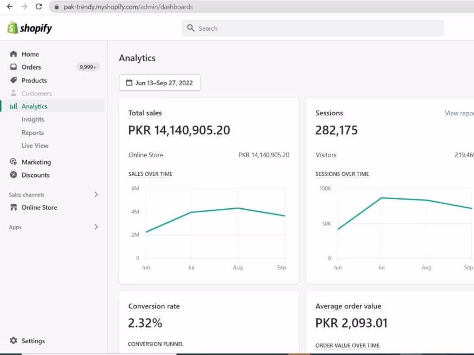Click the Products tag icon

click(13, 80)
